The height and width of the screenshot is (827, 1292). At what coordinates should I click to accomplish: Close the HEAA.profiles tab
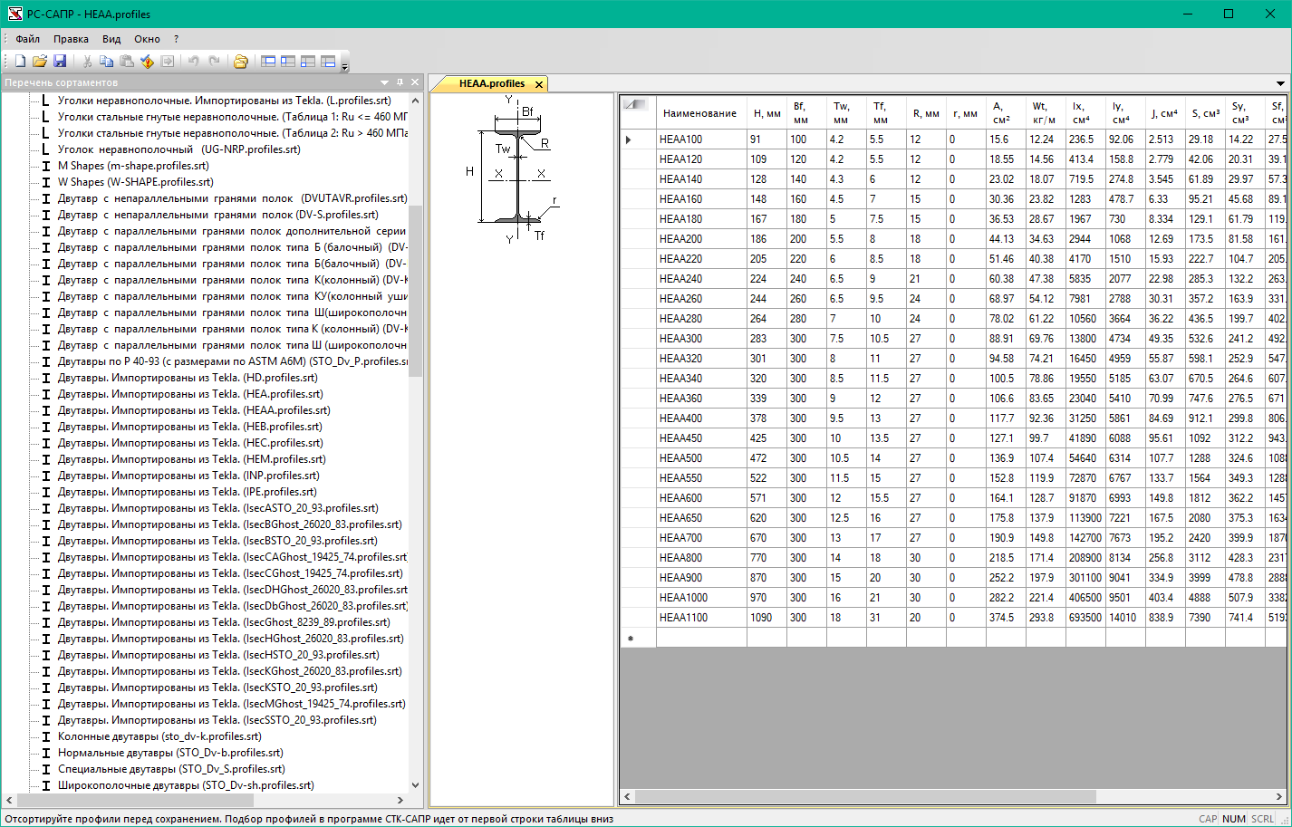click(x=539, y=84)
